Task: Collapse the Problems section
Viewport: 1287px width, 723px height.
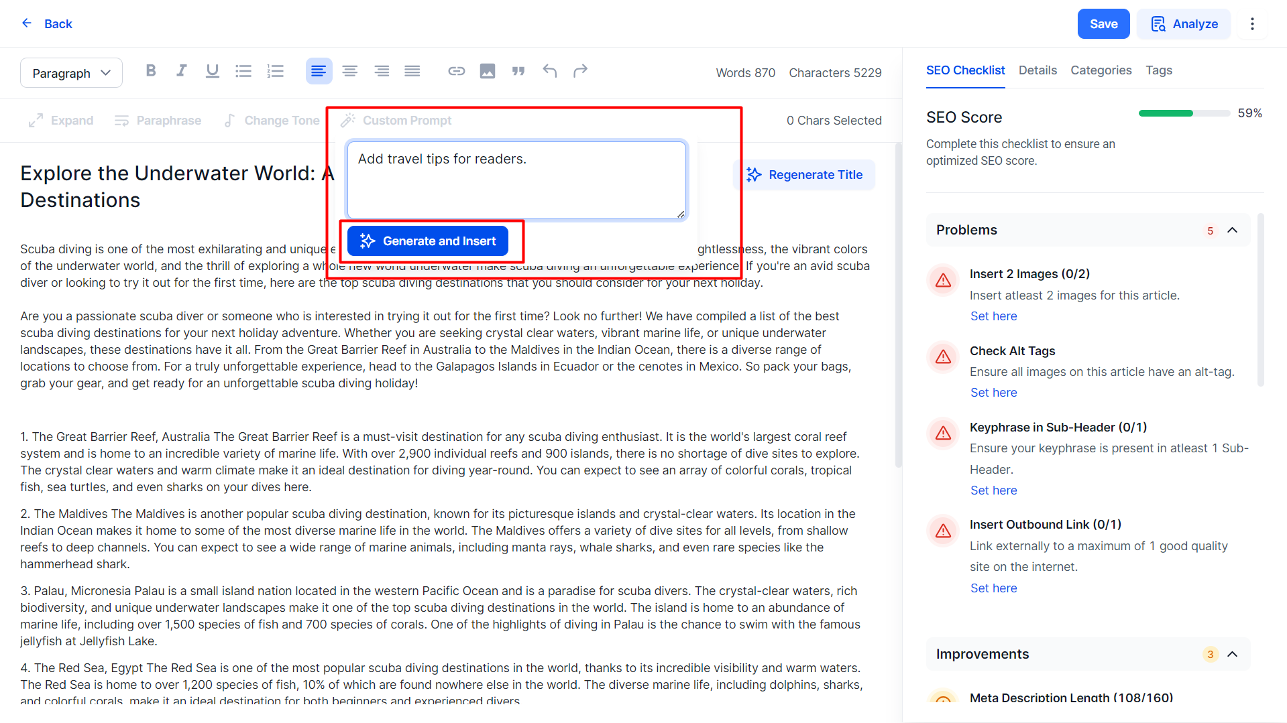Action: tap(1232, 230)
